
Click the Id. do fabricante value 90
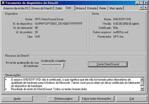tap(36, 28)
